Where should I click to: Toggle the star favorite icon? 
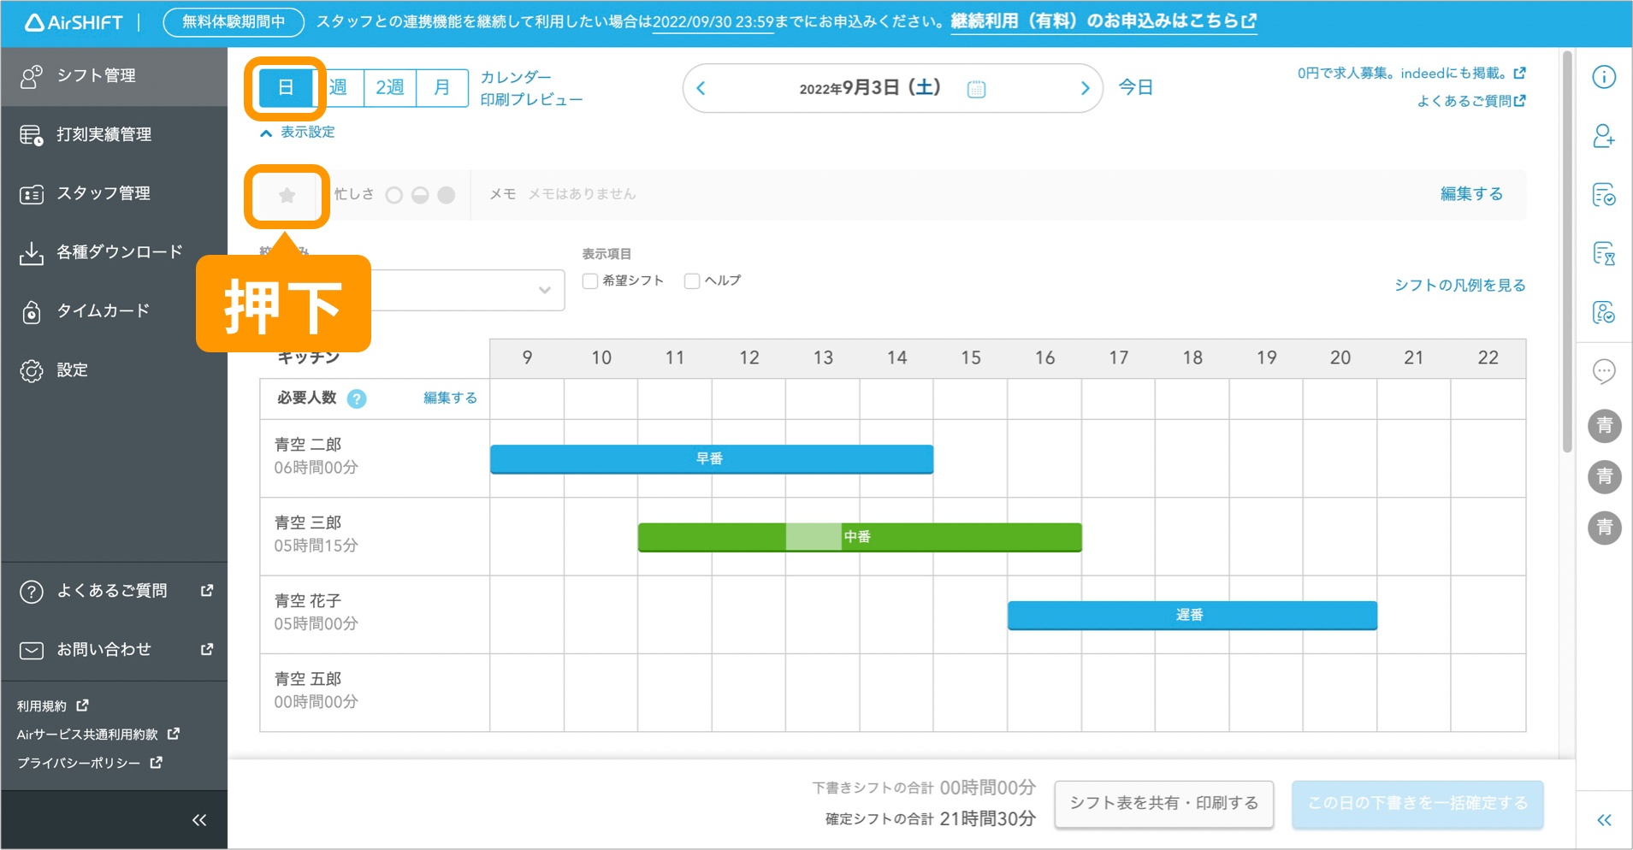[x=286, y=195]
